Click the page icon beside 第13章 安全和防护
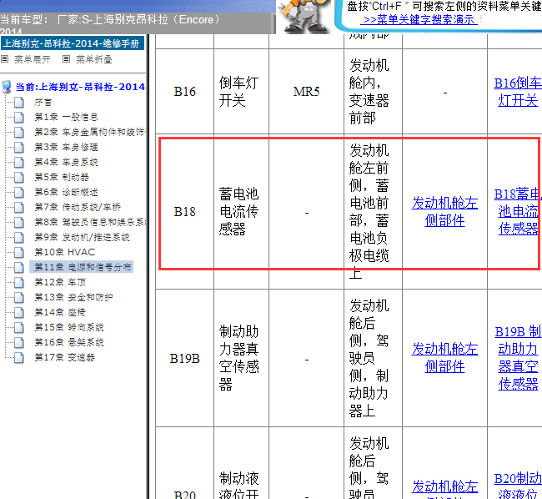Image resolution: width=542 pixels, height=499 pixels. tap(19, 297)
